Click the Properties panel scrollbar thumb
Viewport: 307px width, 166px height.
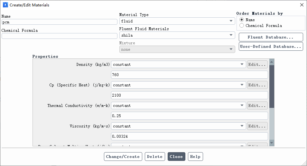(x=272, y=86)
